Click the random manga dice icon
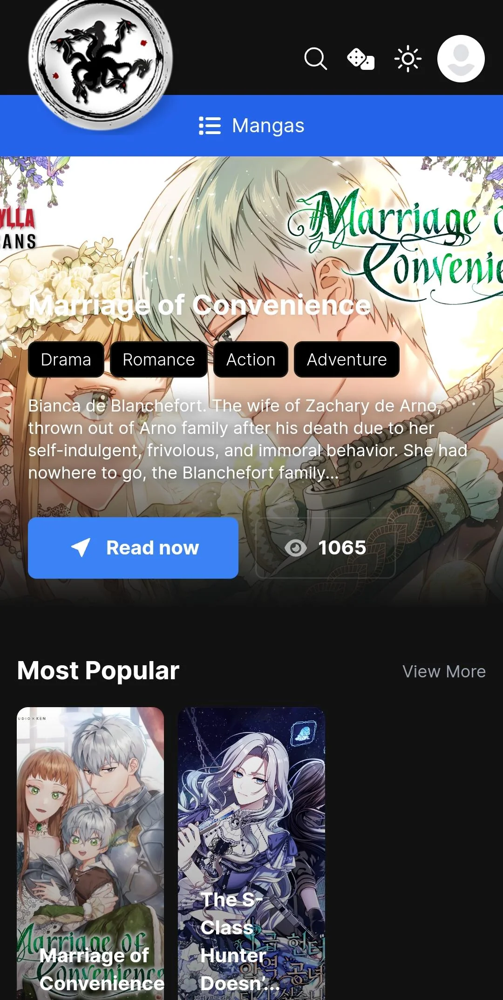This screenshot has width=503, height=1000. click(361, 59)
